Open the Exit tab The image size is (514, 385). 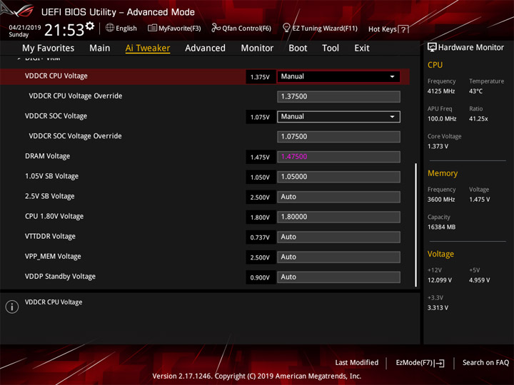point(361,48)
